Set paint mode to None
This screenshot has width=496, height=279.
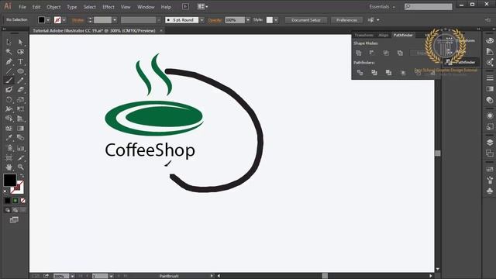click(22, 201)
